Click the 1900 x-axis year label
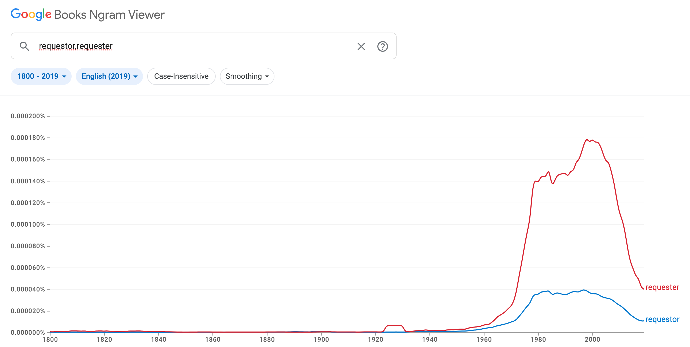 click(321, 339)
